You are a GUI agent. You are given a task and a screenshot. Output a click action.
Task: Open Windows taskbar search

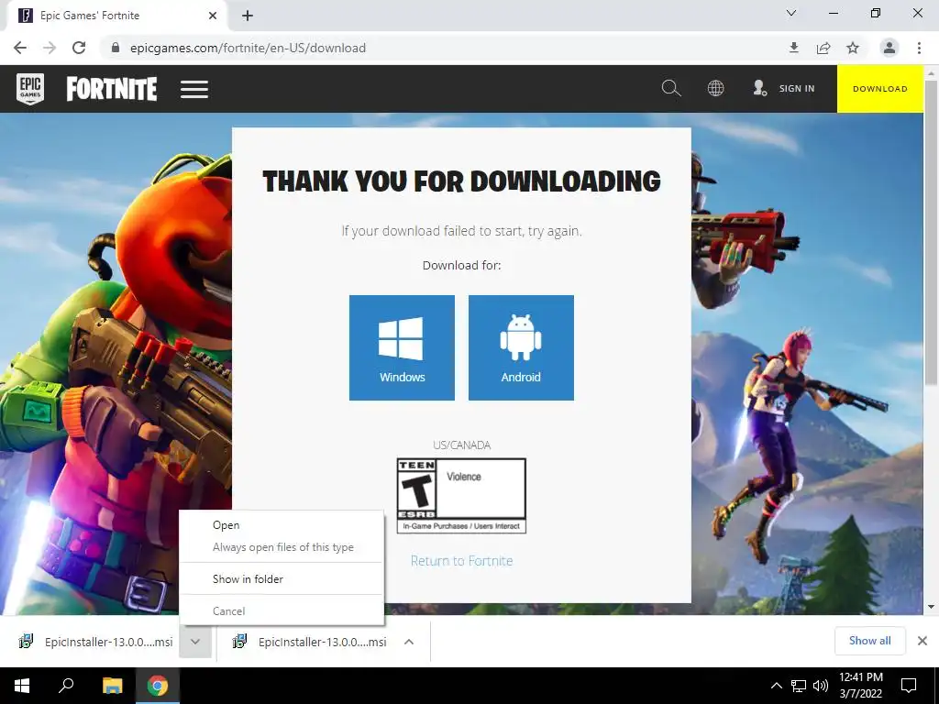[66, 686]
